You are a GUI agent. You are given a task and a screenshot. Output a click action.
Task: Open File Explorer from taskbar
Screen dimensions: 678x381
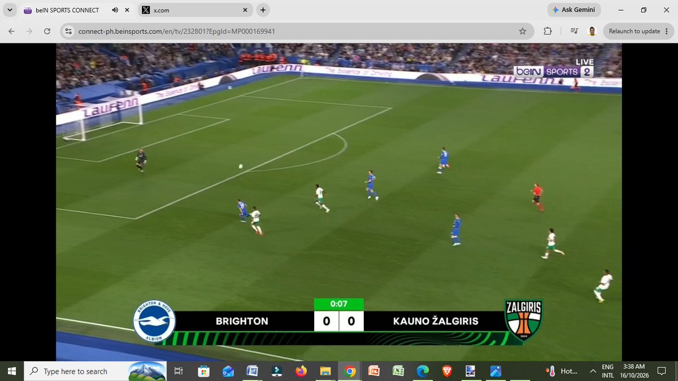coord(325,371)
